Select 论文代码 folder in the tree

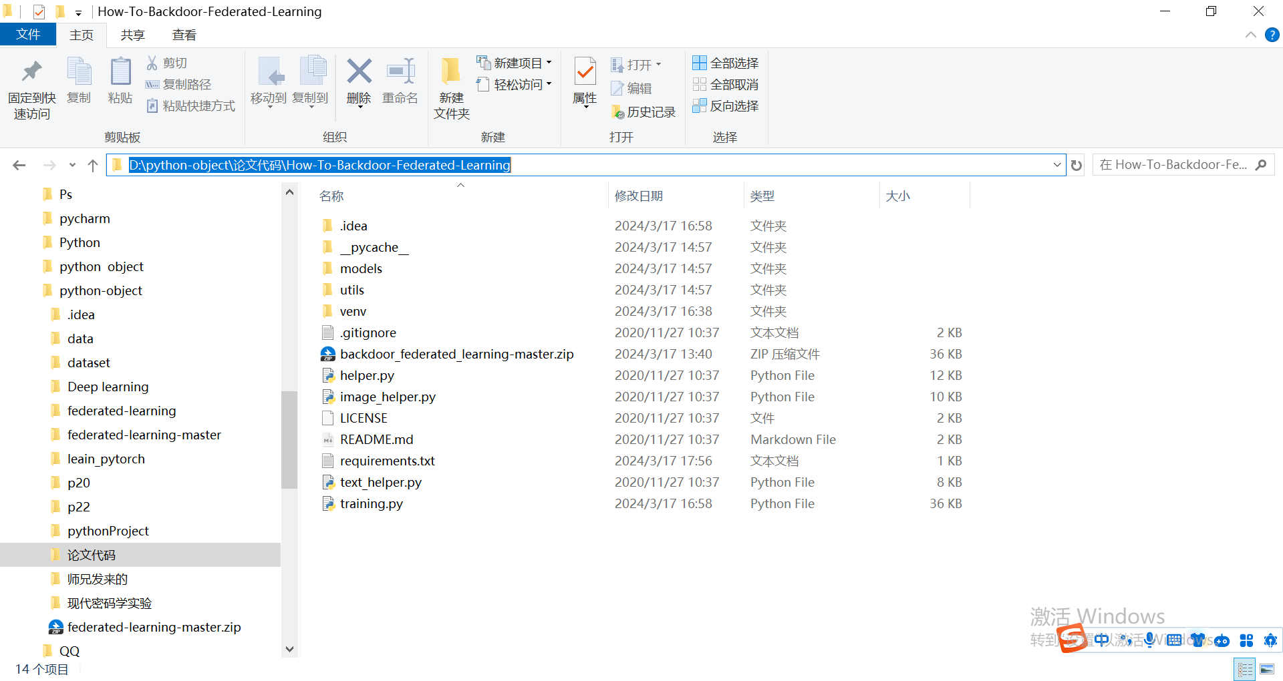pos(91,555)
